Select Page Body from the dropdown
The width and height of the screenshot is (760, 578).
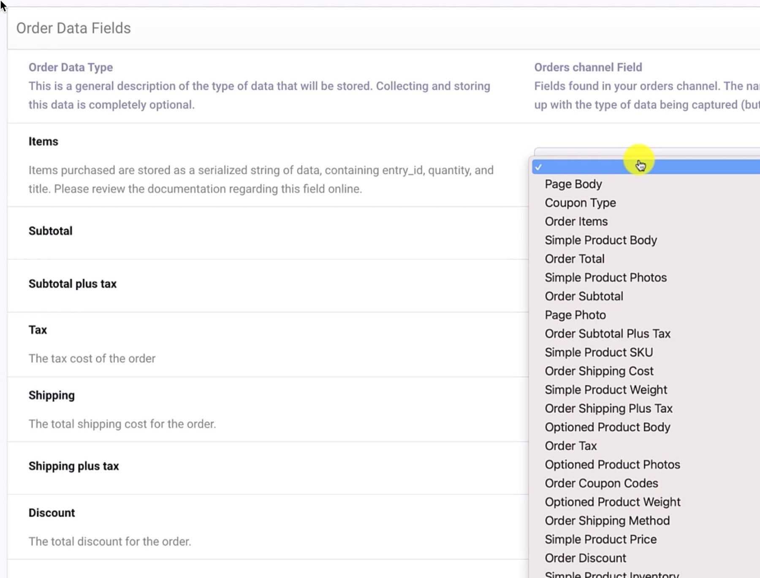point(573,184)
